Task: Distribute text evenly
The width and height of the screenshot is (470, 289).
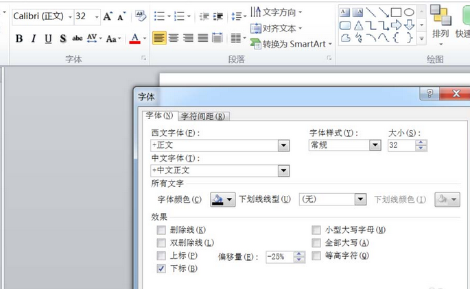Action: pos(218,38)
